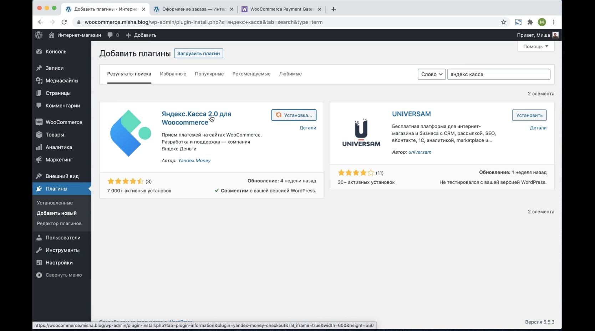Open the Привет, Миша profile menu
This screenshot has width=595, height=331.
[538, 35]
